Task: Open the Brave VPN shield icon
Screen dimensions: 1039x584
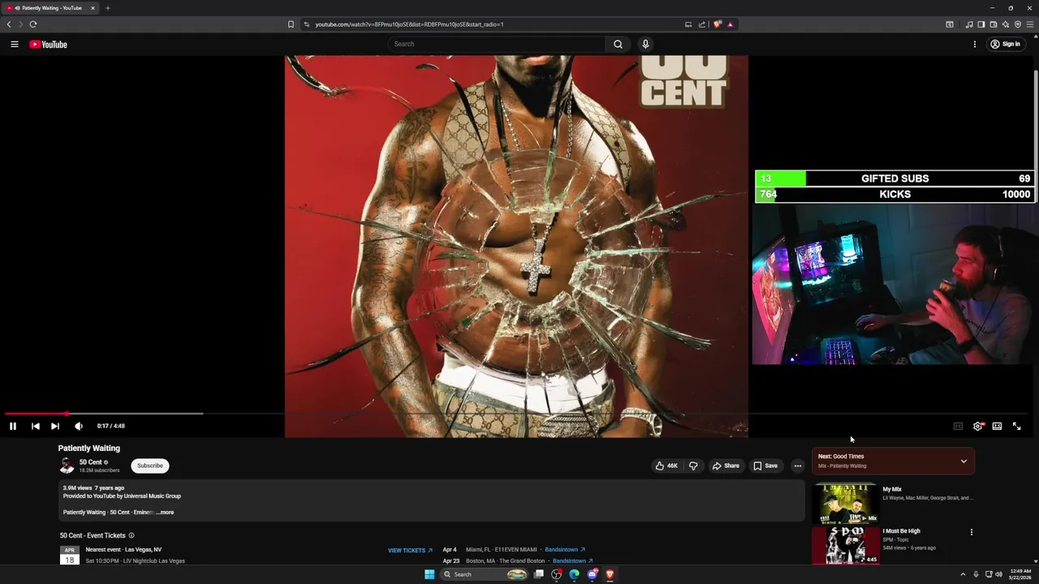Action: pos(1018,24)
